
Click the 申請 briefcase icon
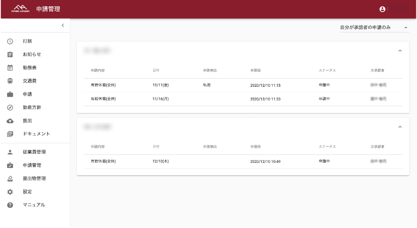[x=10, y=94]
